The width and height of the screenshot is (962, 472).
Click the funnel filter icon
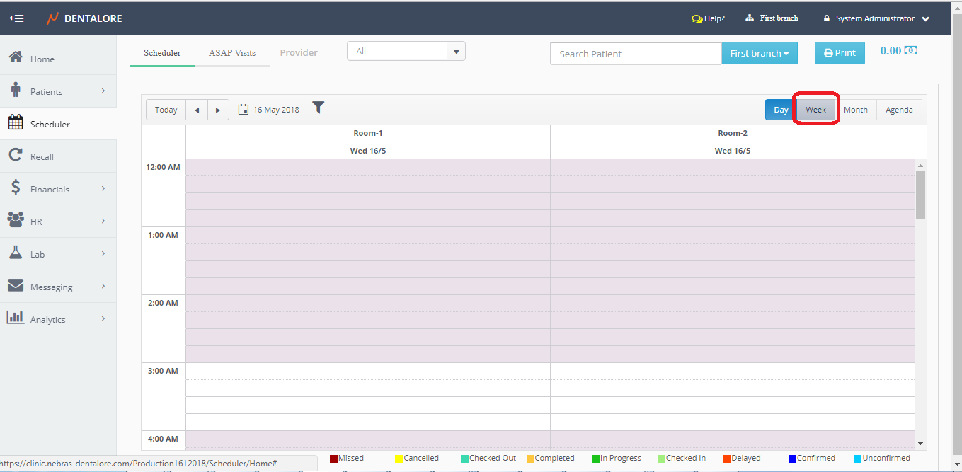319,108
